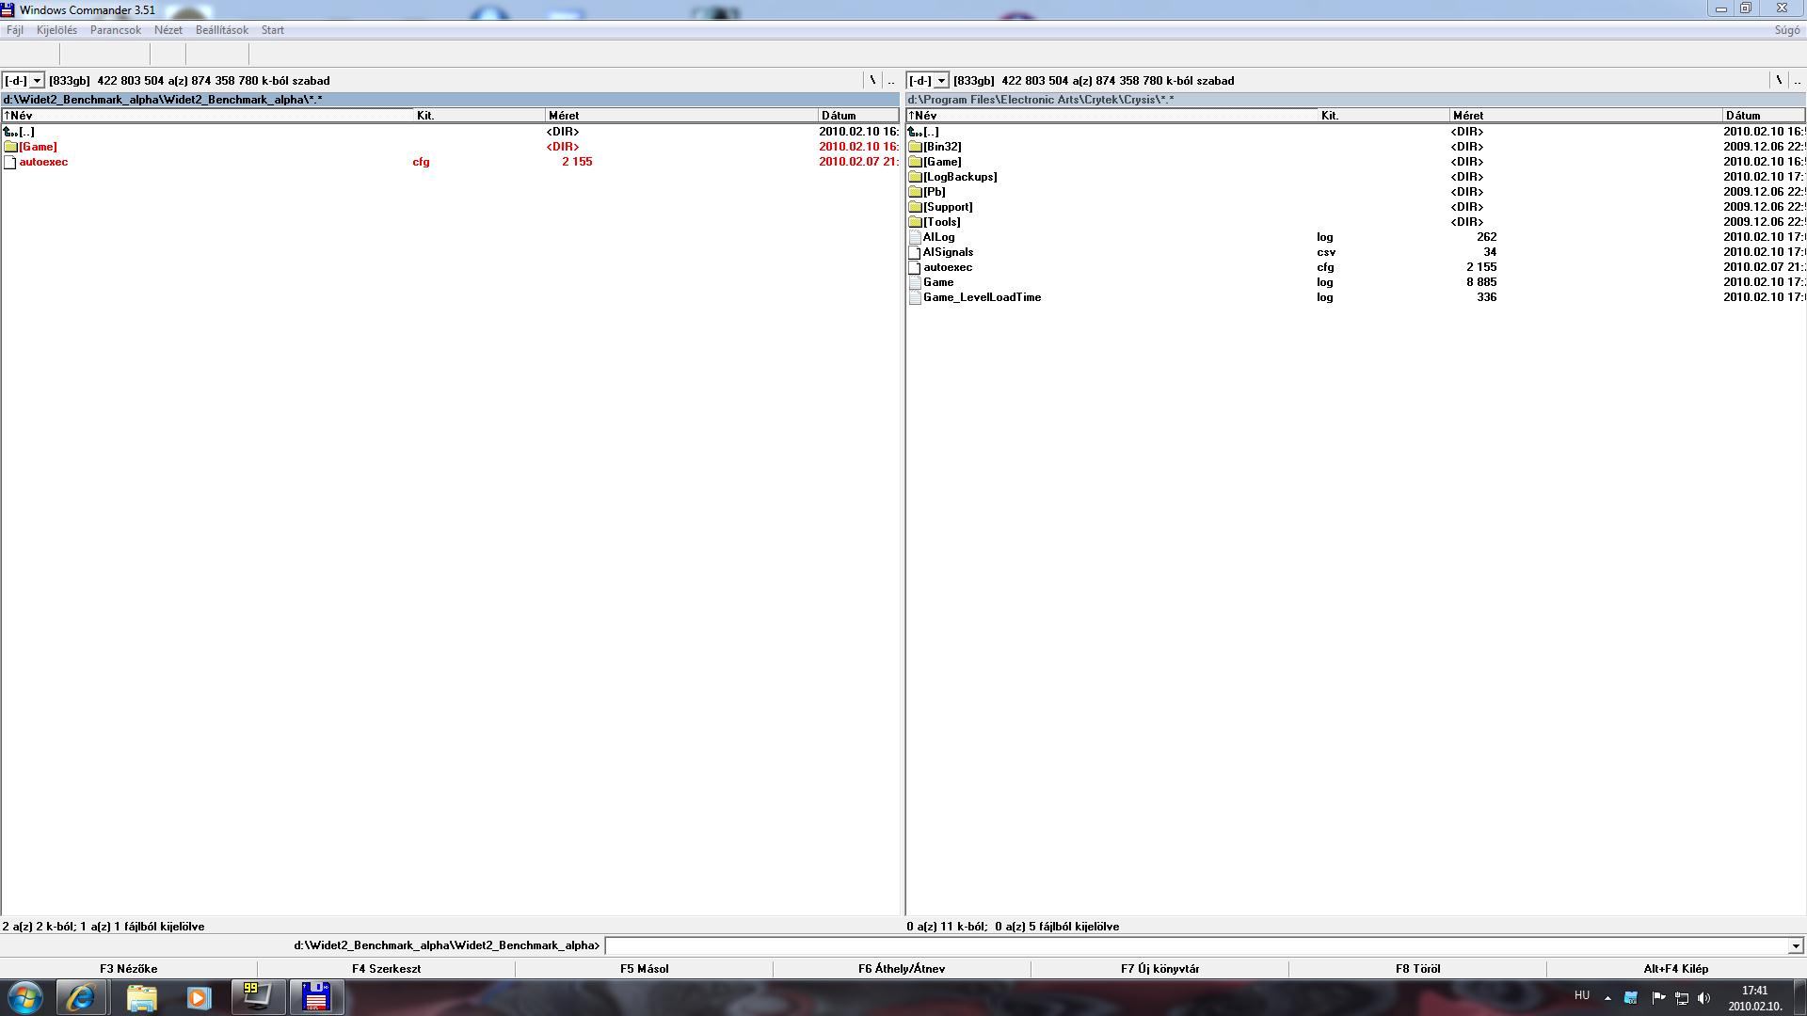Sort left panel by Dátum column
Screen dimensions: 1807x1016
pyautogui.click(x=859, y=116)
